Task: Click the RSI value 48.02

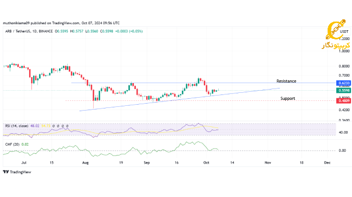Action: pyautogui.click(x=35, y=126)
